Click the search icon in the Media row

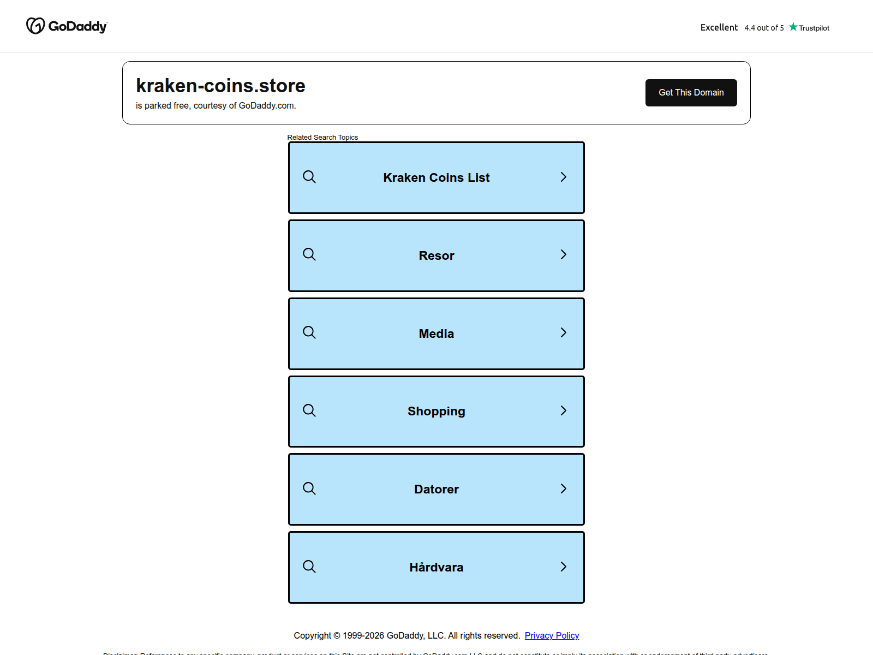point(309,332)
